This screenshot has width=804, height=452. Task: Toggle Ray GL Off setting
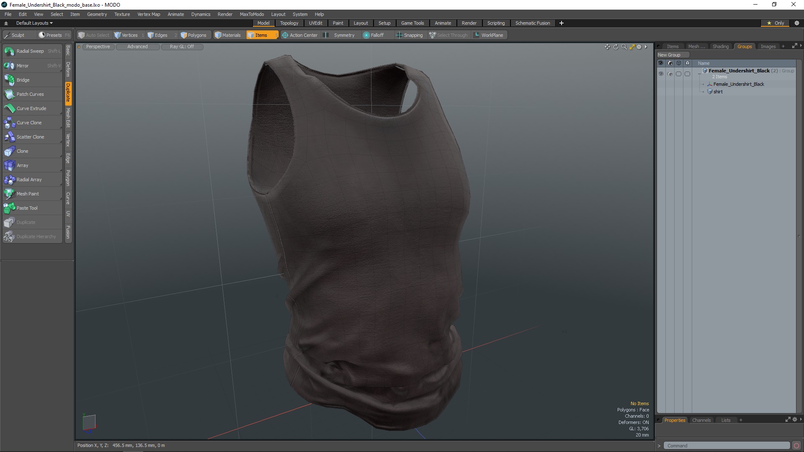click(182, 47)
